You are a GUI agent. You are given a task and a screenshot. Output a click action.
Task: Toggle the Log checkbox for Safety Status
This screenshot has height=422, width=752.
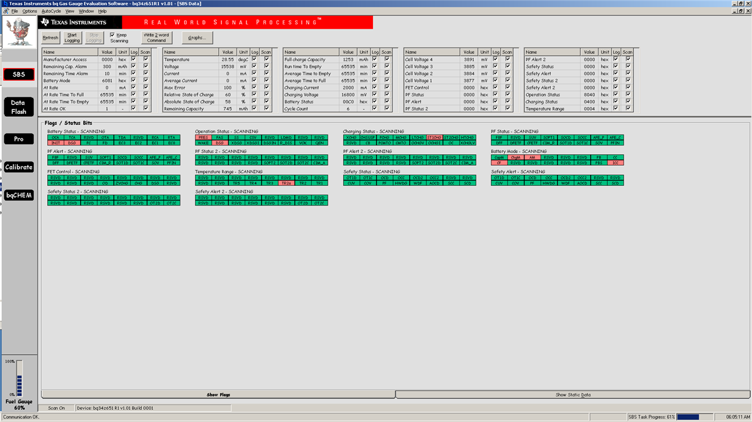[616, 66]
